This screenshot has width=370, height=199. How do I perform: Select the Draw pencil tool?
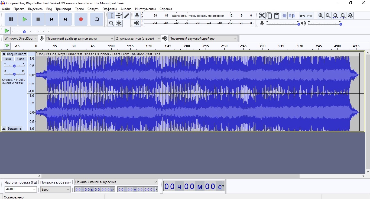[x=126, y=16]
